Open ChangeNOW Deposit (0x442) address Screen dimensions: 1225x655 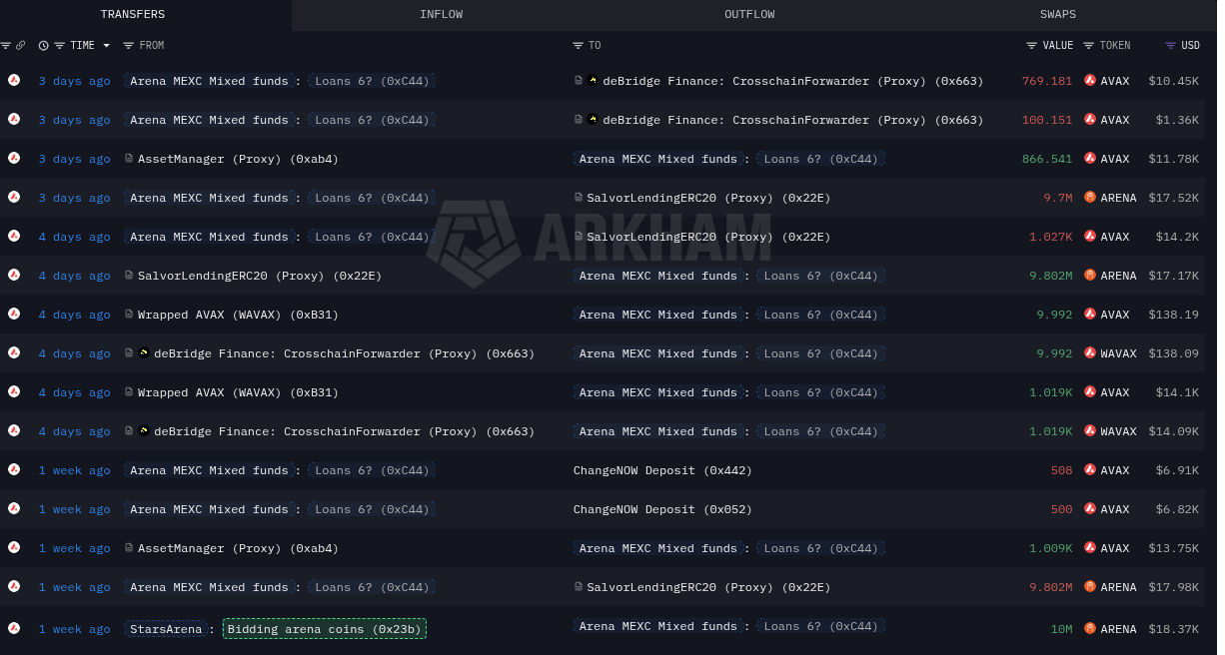(x=662, y=470)
